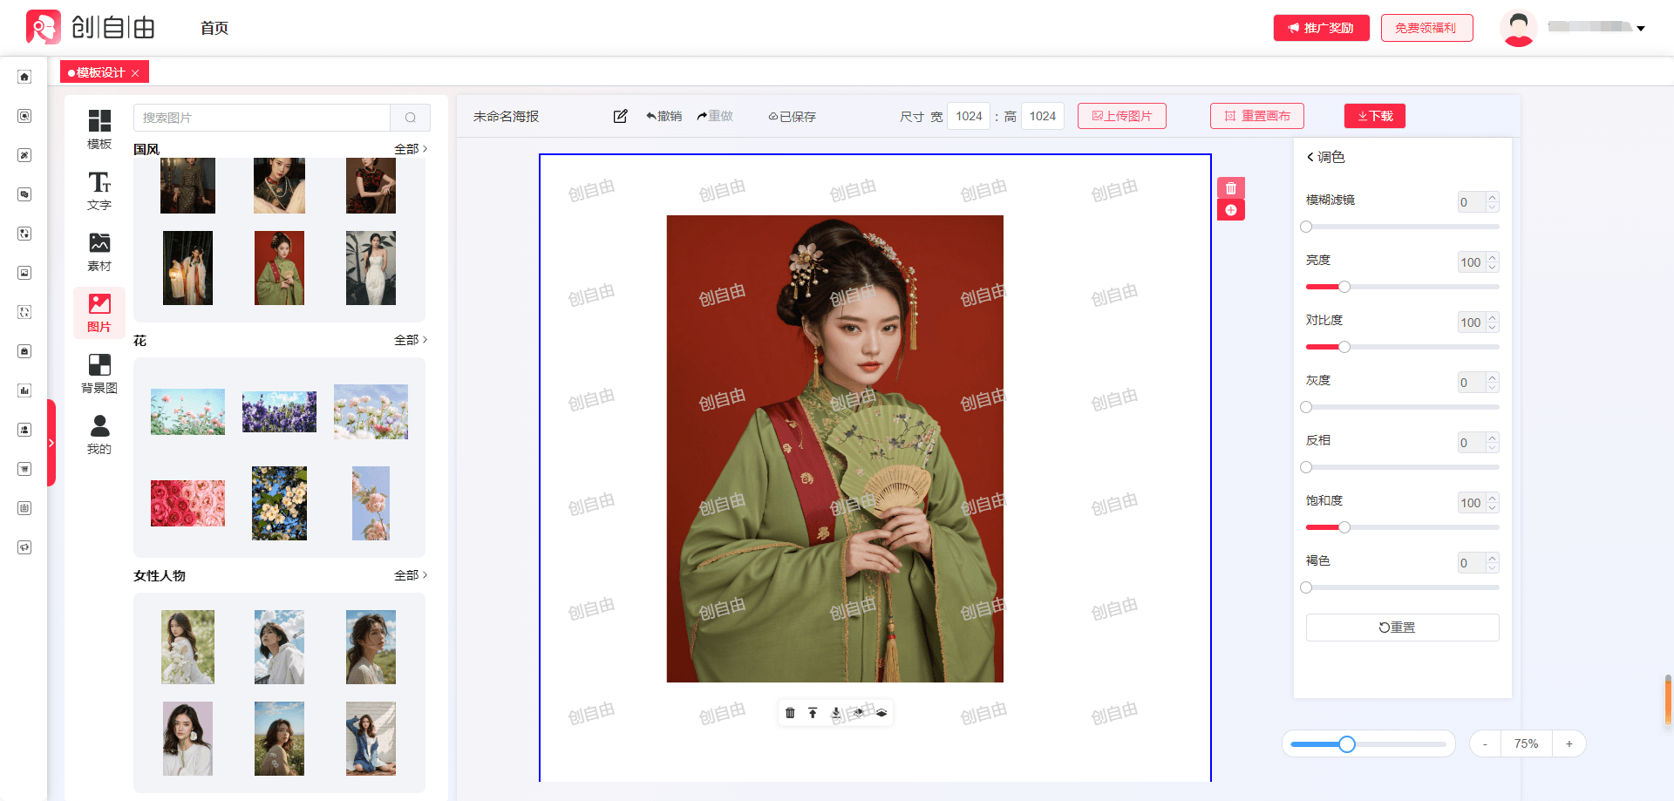Click the 免费领福利 button
Screen dimensions: 1674x801
(x=1427, y=28)
